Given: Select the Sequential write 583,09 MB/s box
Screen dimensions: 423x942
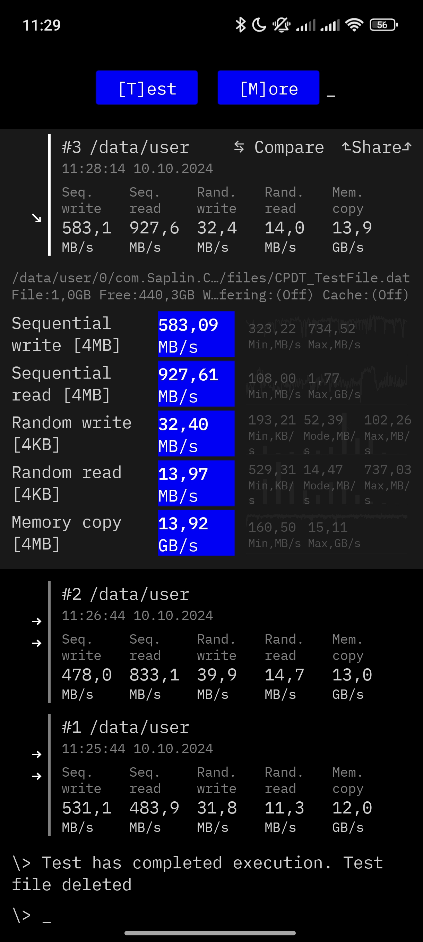Looking at the screenshot, I should 196,334.
